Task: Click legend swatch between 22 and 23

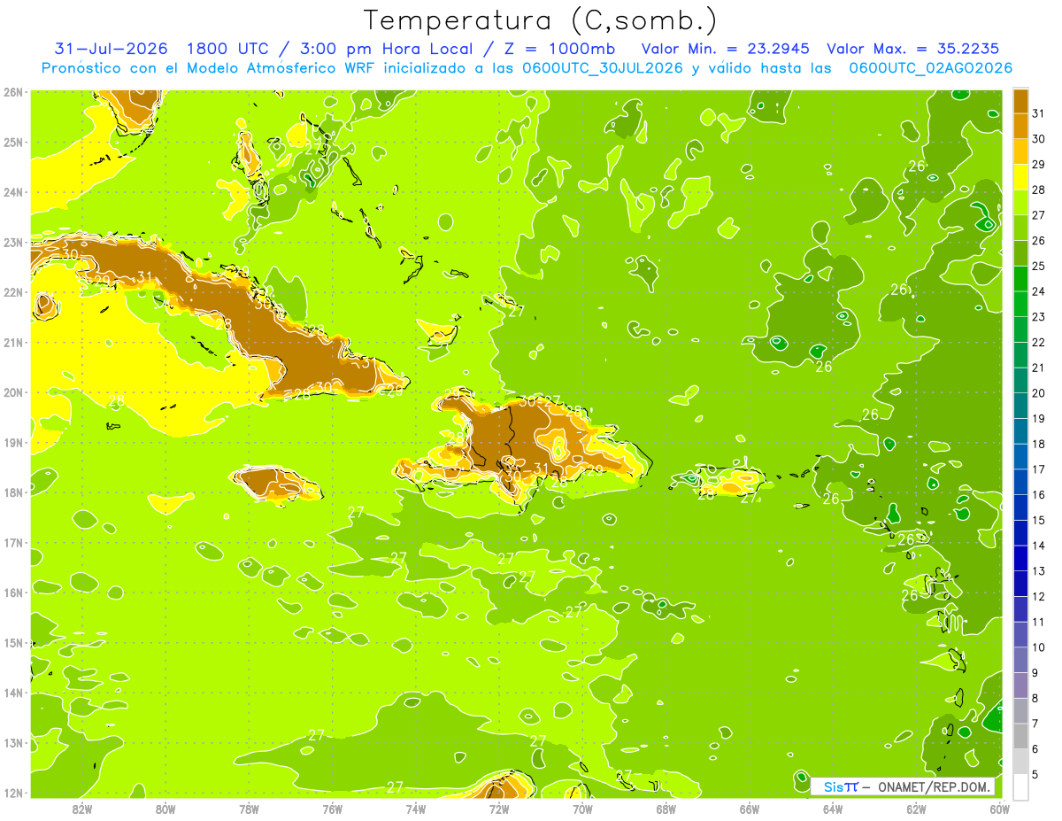Action: [1020, 329]
